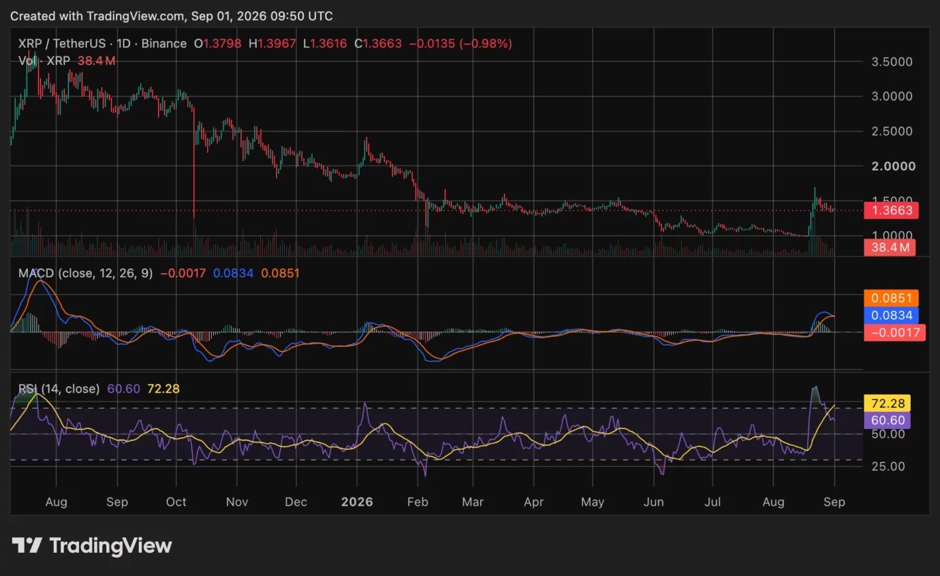940x576 pixels.
Task: Click the red -0.0017 histogram value tag
Action: (894, 333)
